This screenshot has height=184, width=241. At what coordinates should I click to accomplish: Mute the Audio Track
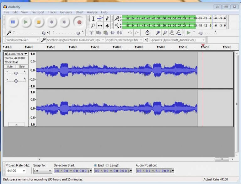click(10, 67)
